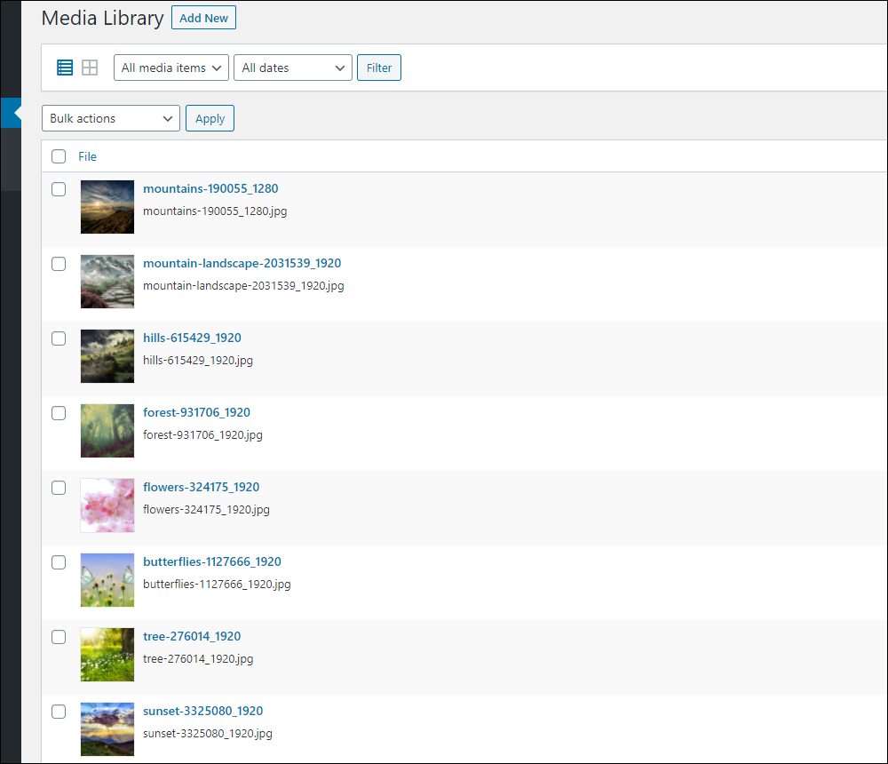The image size is (888, 764).
Task: Check the hills-615429_1920 checkbox
Action: [x=59, y=338]
